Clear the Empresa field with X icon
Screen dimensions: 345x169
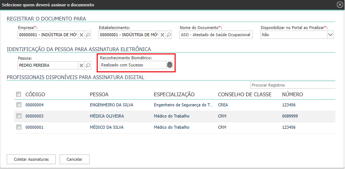click(81, 35)
